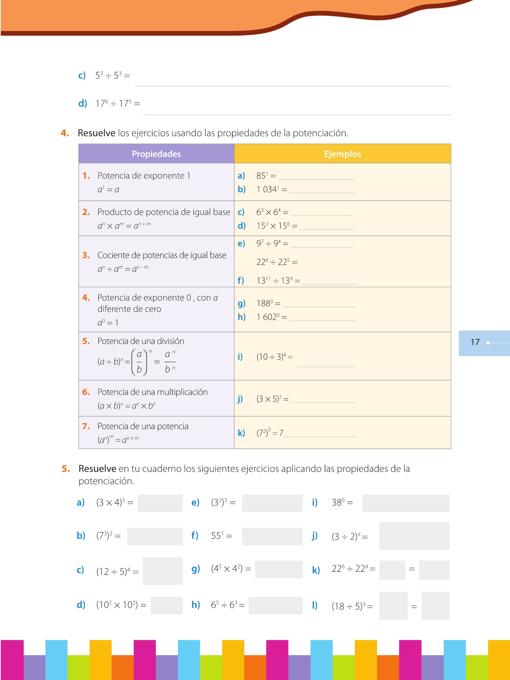Viewport: 510px width, 680px height.
Task: Click the gray box for (3 × 4)⁵
Action: pyautogui.click(x=160, y=503)
